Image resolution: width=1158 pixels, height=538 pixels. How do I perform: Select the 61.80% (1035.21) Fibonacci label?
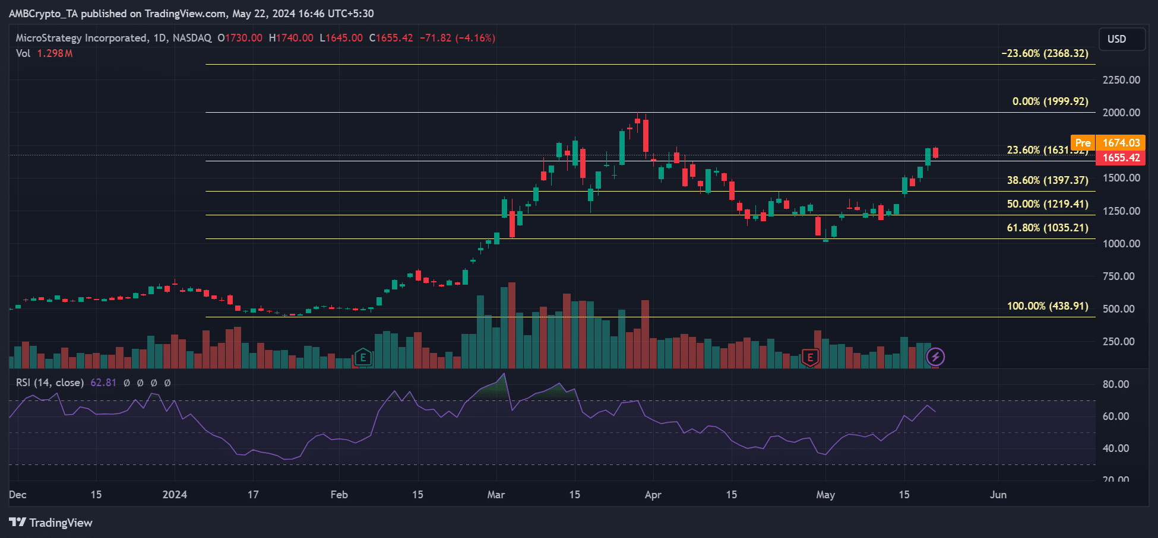[1048, 228]
